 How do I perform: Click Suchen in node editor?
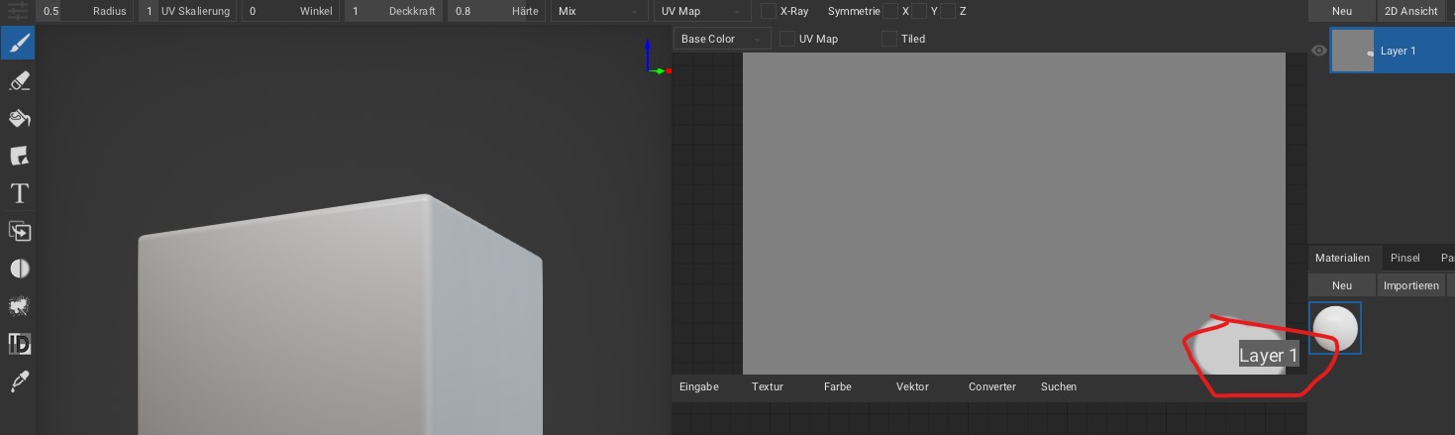point(1059,386)
